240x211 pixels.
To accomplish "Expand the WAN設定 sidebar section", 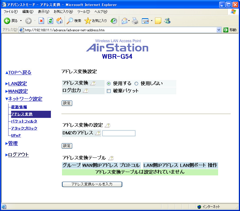I will [x=18, y=91].
